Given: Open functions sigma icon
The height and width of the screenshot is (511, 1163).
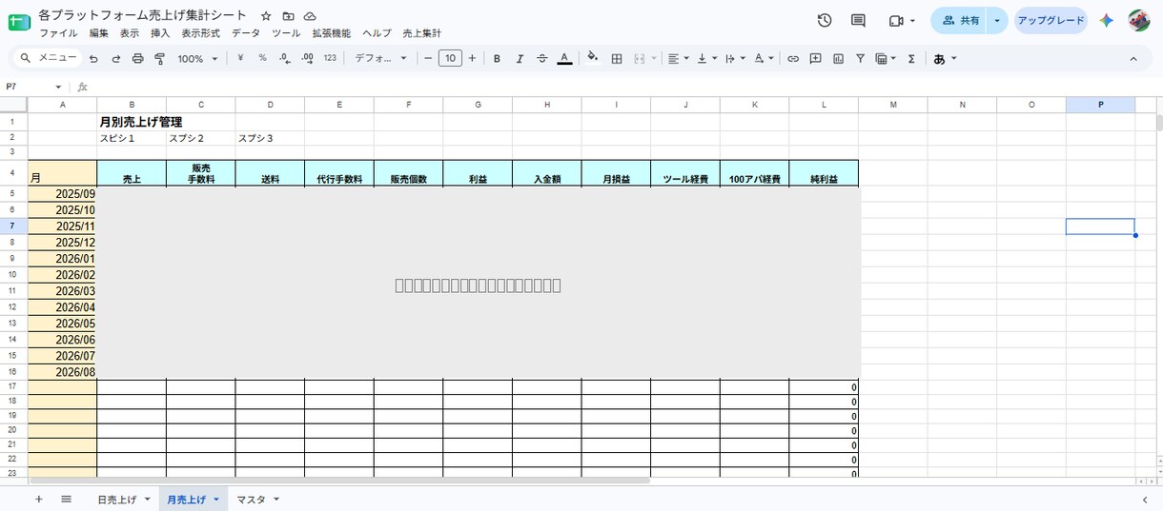Looking at the screenshot, I should click(x=911, y=58).
